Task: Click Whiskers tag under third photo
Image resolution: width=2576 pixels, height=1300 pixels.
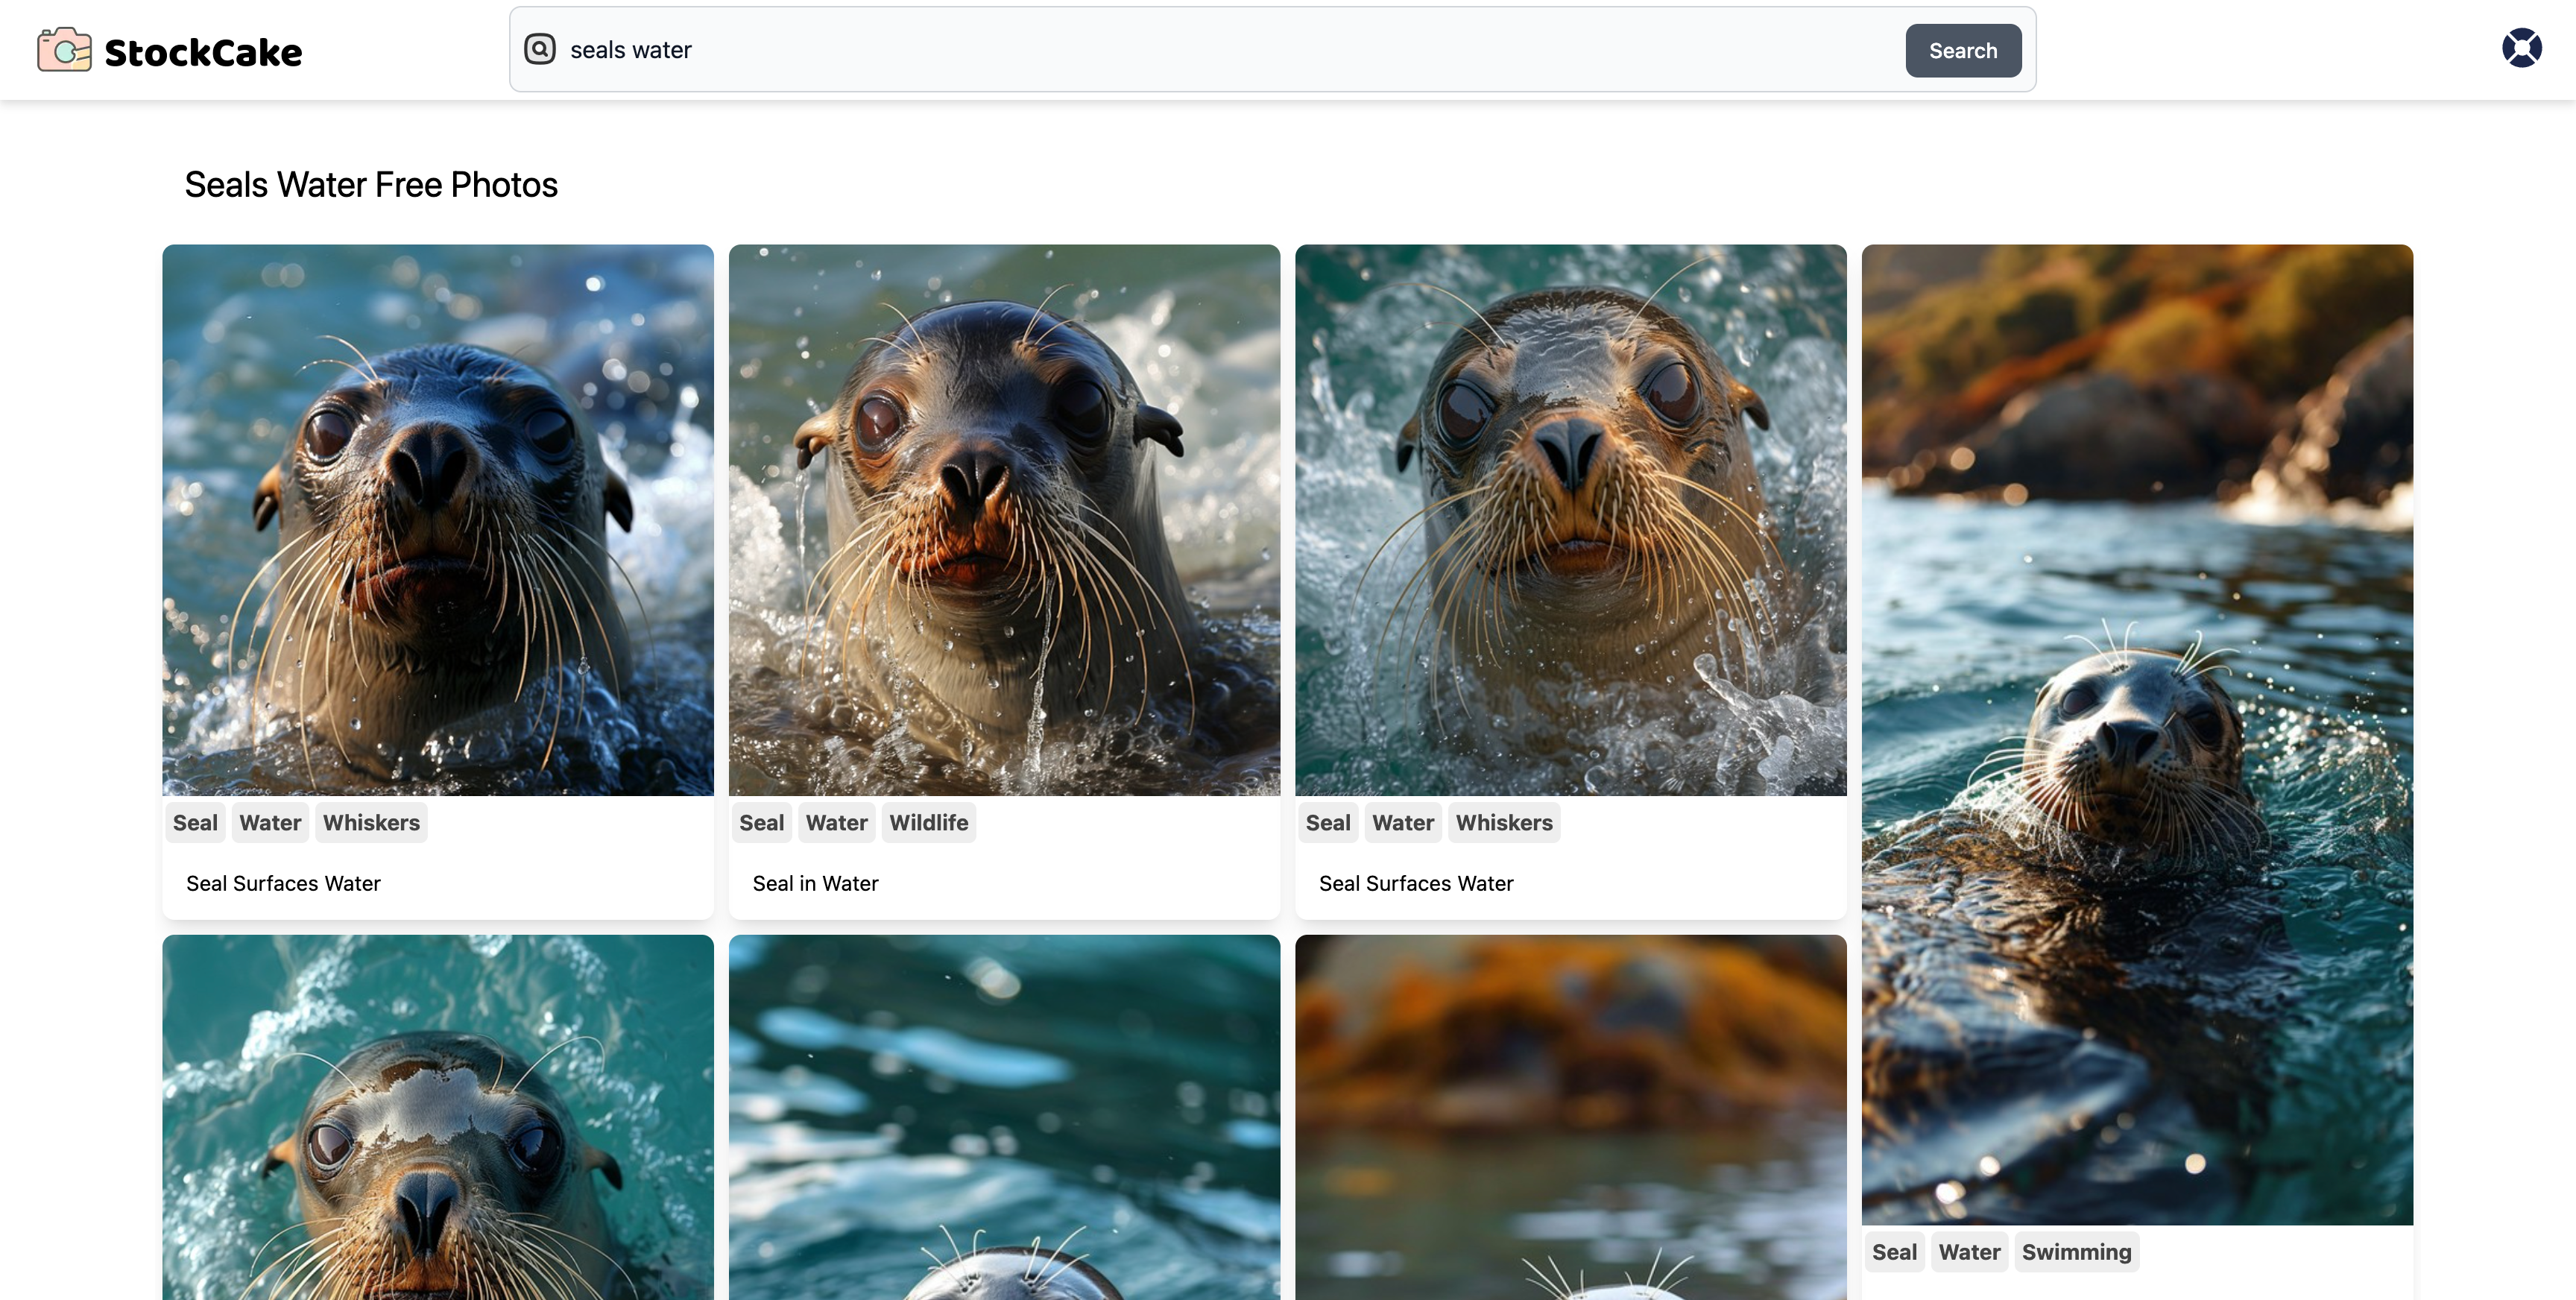Action: point(1504,823)
